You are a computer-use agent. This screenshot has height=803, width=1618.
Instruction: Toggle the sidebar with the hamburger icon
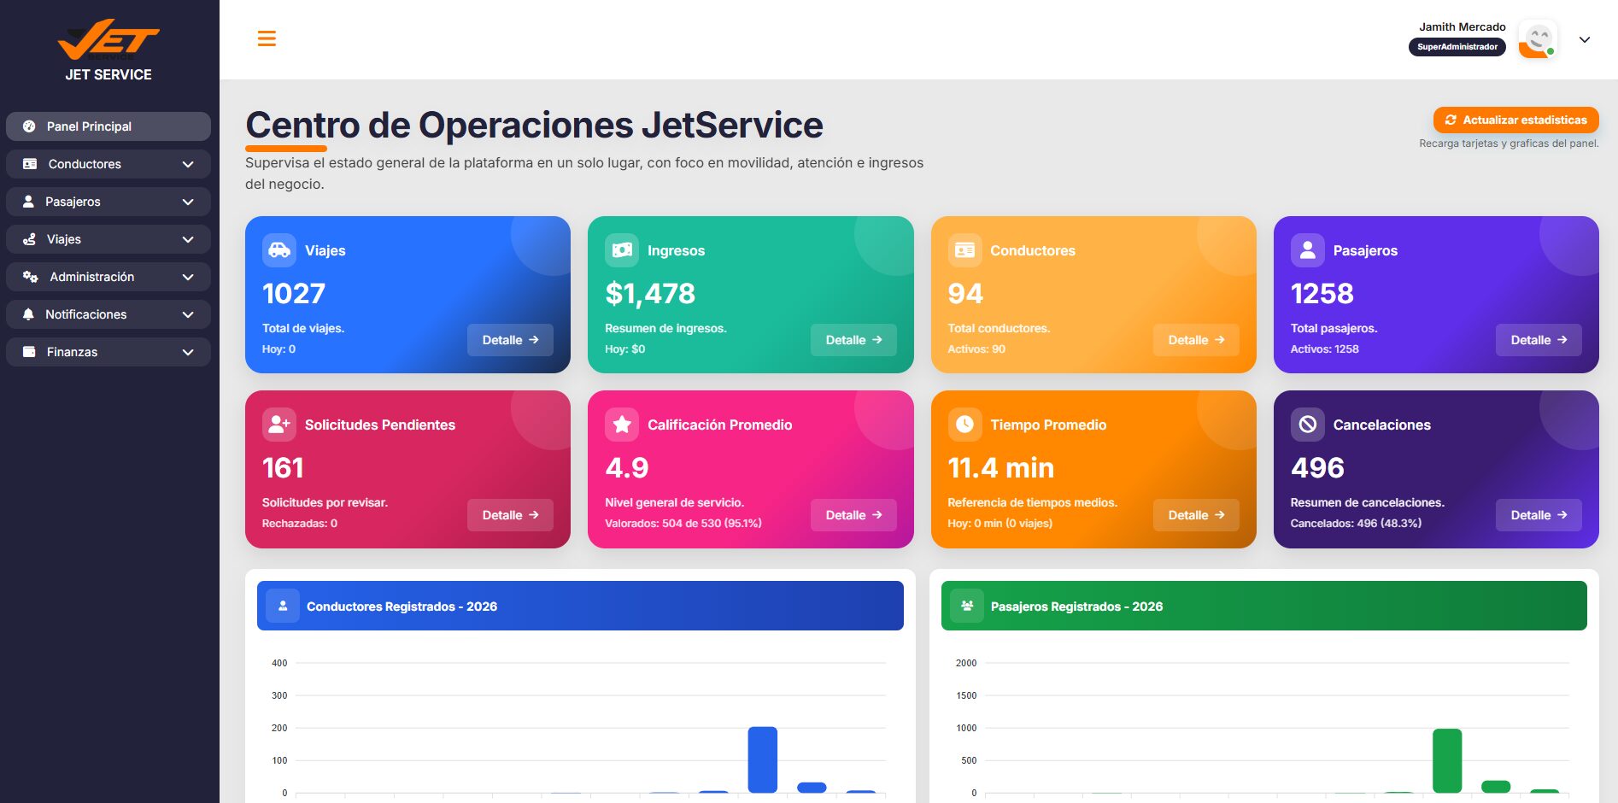click(267, 39)
